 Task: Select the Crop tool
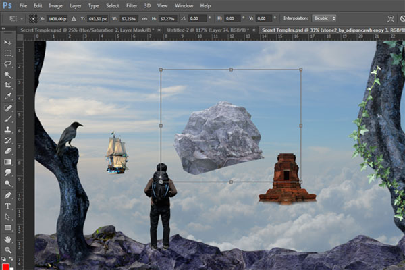(x=8, y=86)
